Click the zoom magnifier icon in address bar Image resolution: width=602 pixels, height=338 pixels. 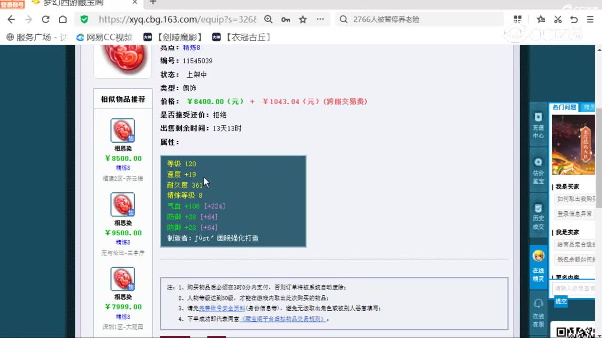(268, 19)
